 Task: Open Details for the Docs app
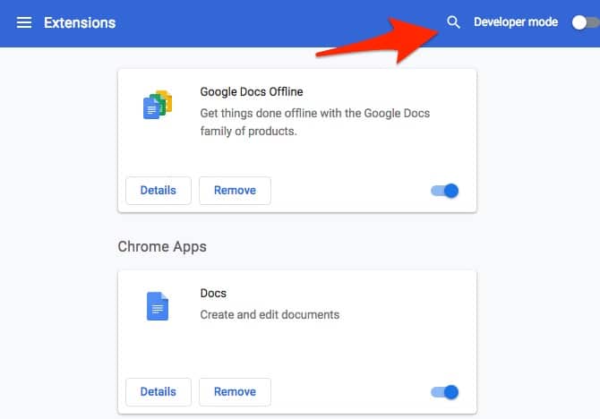(158, 391)
